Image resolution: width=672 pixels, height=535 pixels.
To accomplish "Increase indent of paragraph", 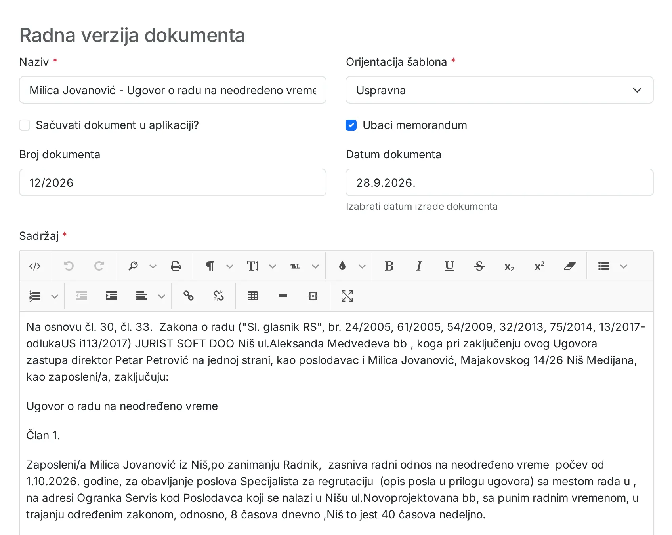I will (112, 296).
